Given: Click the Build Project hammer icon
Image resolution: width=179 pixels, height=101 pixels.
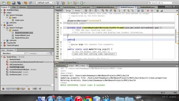Looking at the screenshot, I should pos(58,3).
